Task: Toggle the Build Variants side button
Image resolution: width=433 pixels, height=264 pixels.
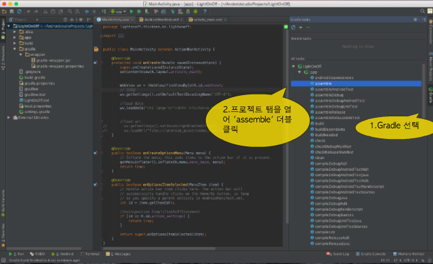Action: click(3, 203)
